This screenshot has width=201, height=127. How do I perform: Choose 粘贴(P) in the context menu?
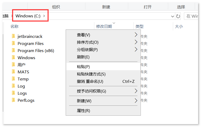tap(103, 67)
